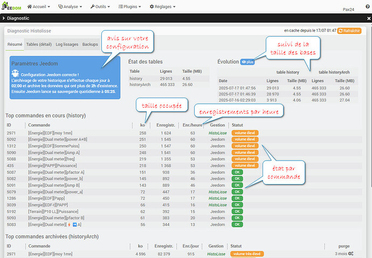This screenshot has height=258, width=372.
Task: Sort by Enr./heure column header
Action: tap(192, 125)
